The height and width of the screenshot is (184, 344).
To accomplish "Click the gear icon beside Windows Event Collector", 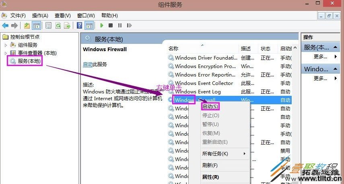I will [x=171, y=83].
